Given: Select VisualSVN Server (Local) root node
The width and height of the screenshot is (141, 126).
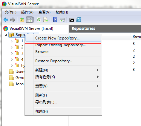Looking at the screenshot, I should coord(31,28).
